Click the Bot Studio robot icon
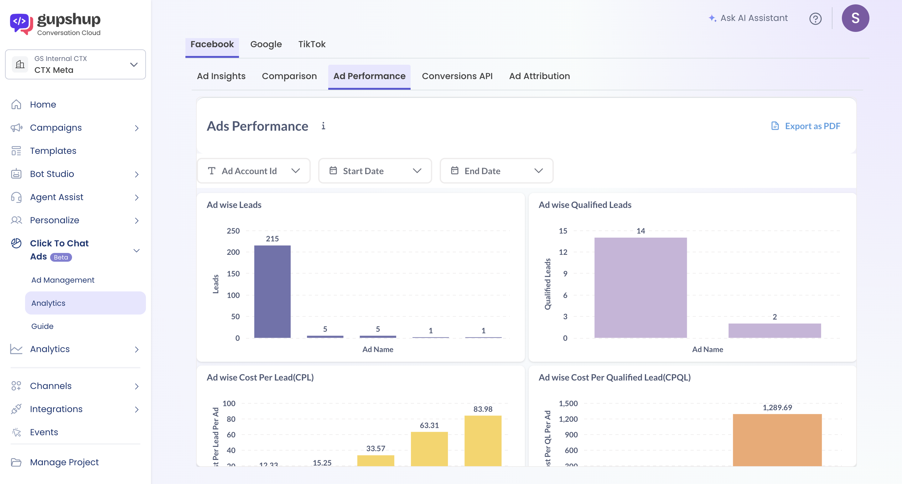Screen dimensions: 902x484 tap(16, 174)
